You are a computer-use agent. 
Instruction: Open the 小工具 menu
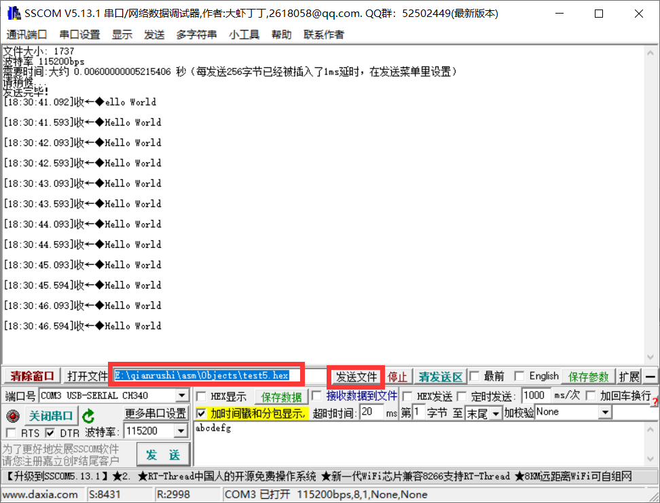244,35
